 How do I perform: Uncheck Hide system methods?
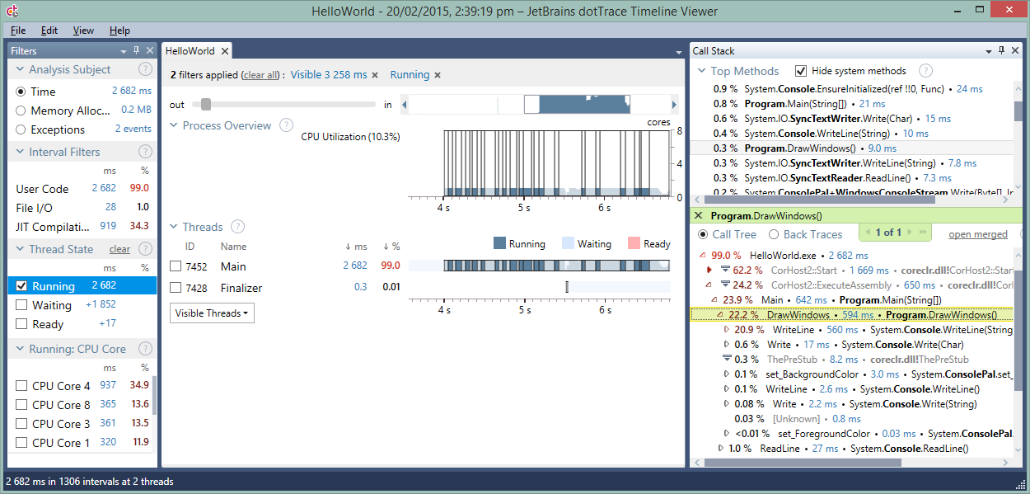(801, 71)
